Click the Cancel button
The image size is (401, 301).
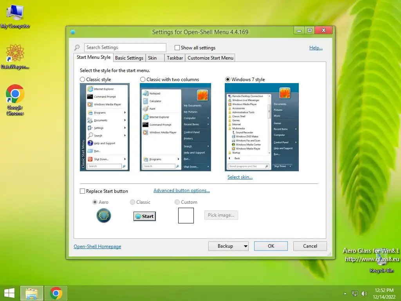click(310, 246)
